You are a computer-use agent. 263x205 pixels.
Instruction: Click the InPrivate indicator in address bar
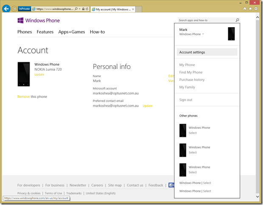[x=24, y=9]
